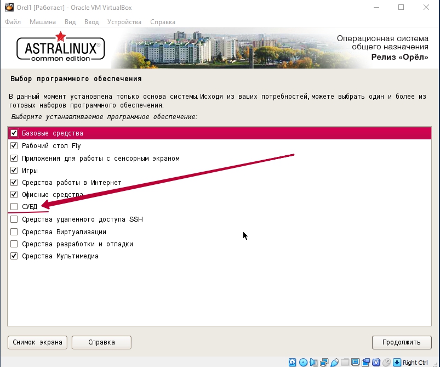This screenshot has height=367, width=440.
Task: Click the optical disk status icon
Action: [x=303, y=363]
